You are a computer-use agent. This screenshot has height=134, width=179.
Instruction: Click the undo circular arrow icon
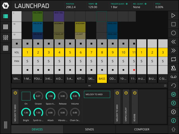click(173, 85)
